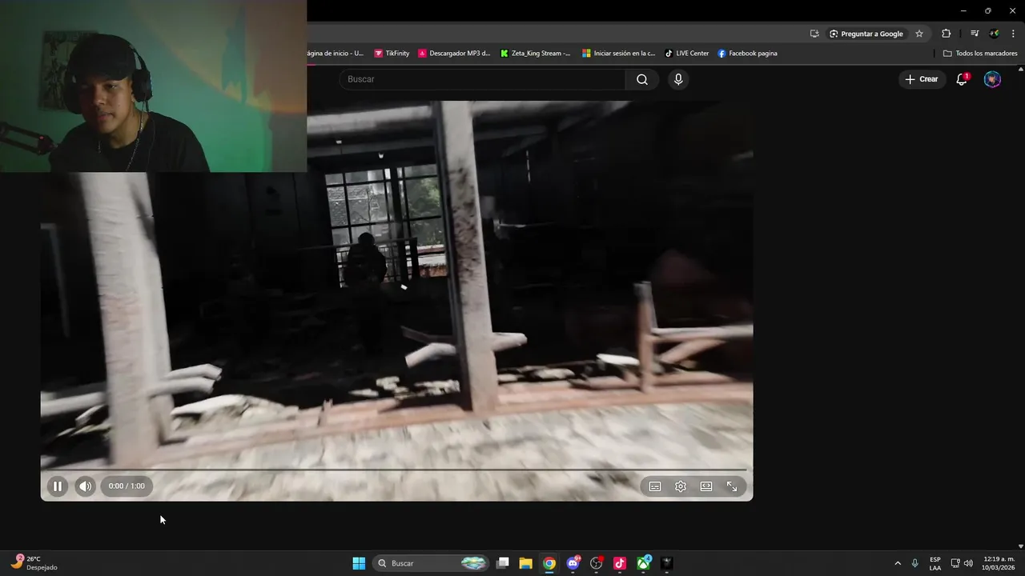The image size is (1025, 576).
Task: Open the LIVE Center bookmark
Action: coord(686,54)
